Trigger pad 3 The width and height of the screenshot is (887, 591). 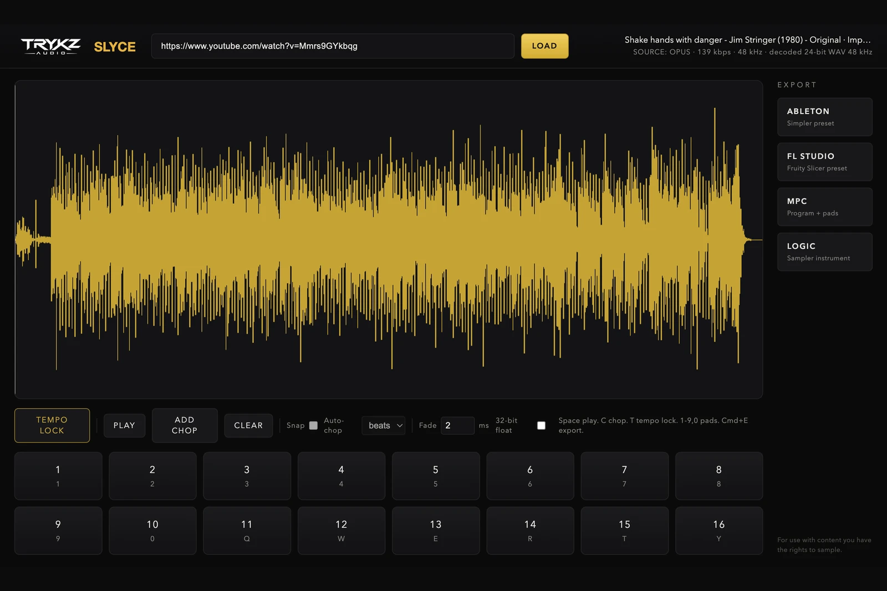pos(247,476)
